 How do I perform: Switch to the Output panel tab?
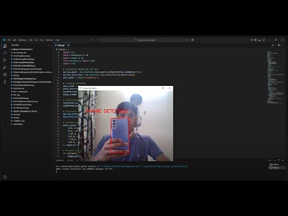[70, 160]
